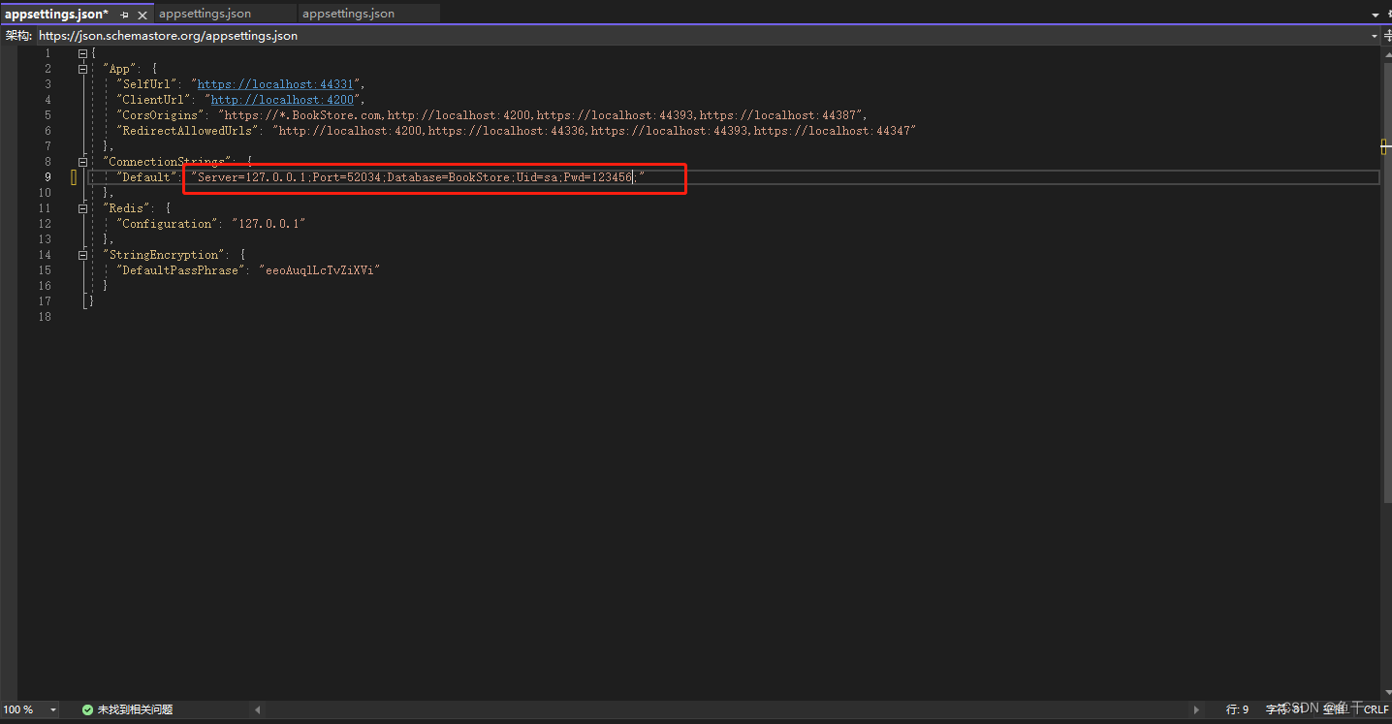
Task: Open the https://localhost:44331 SelfUrl link
Action: click(275, 84)
